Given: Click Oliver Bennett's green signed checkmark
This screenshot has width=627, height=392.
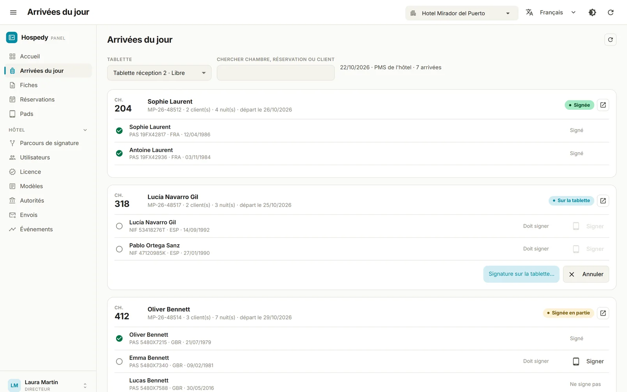Looking at the screenshot, I should (119, 338).
